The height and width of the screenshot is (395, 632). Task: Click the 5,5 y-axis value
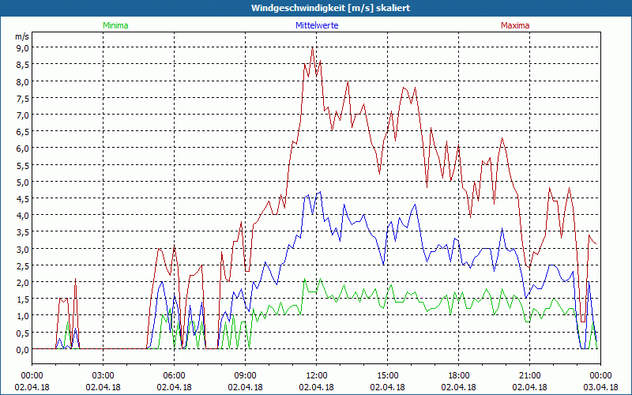pyautogui.click(x=22, y=165)
